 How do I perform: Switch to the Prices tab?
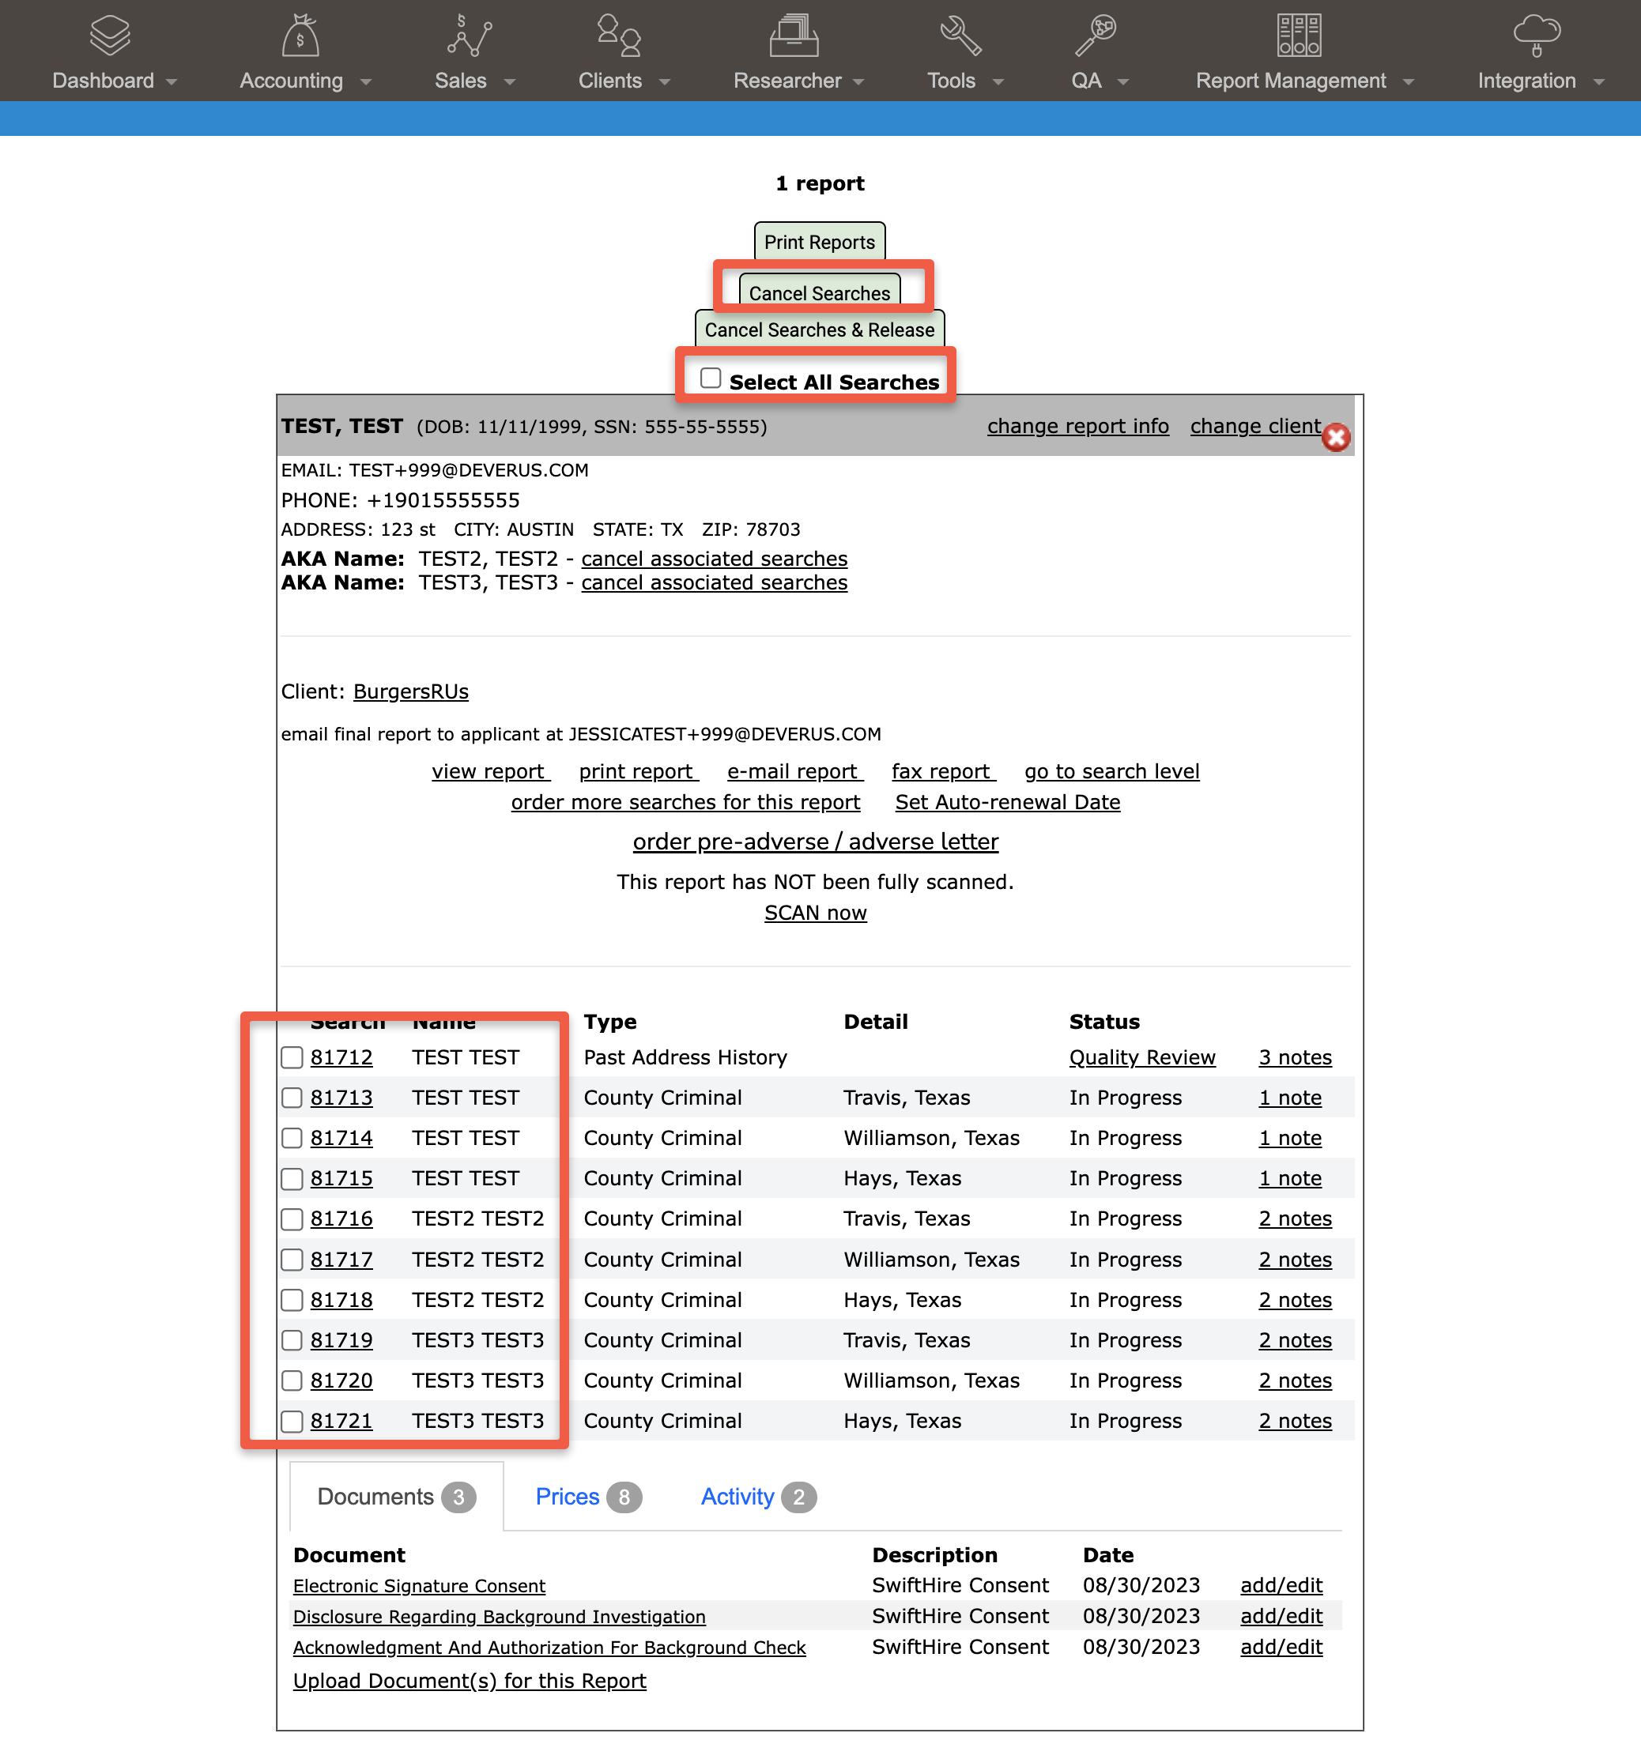pos(589,1497)
